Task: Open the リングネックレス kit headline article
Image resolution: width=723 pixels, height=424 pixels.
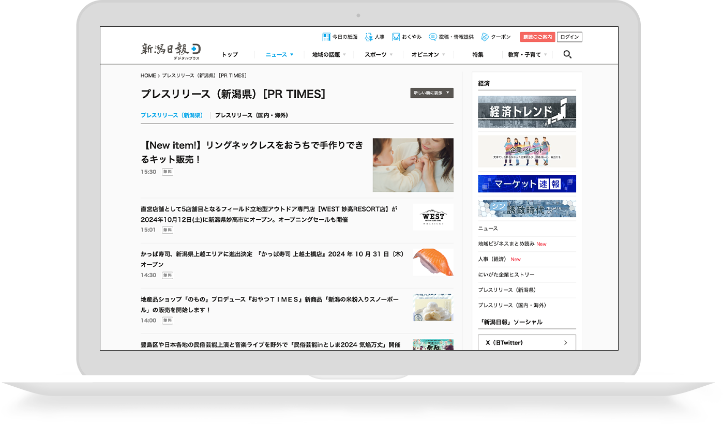Action: [x=252, y=152]
